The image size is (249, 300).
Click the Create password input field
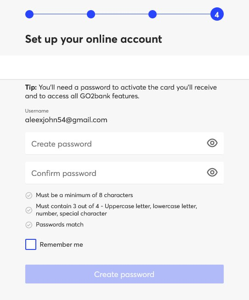[x=124, y=143]
